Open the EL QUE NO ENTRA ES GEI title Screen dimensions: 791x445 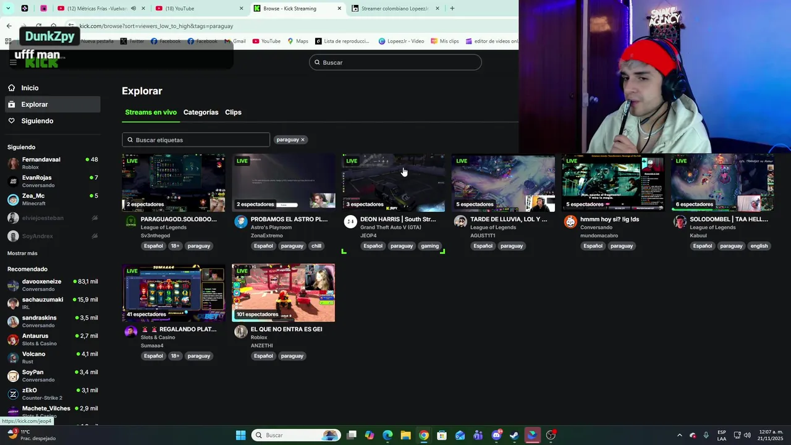[286, 329]
